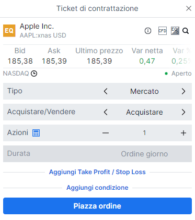The image size is (195, 220).
Task: Switch to CFD instrument icon
Action: point(163,31)
